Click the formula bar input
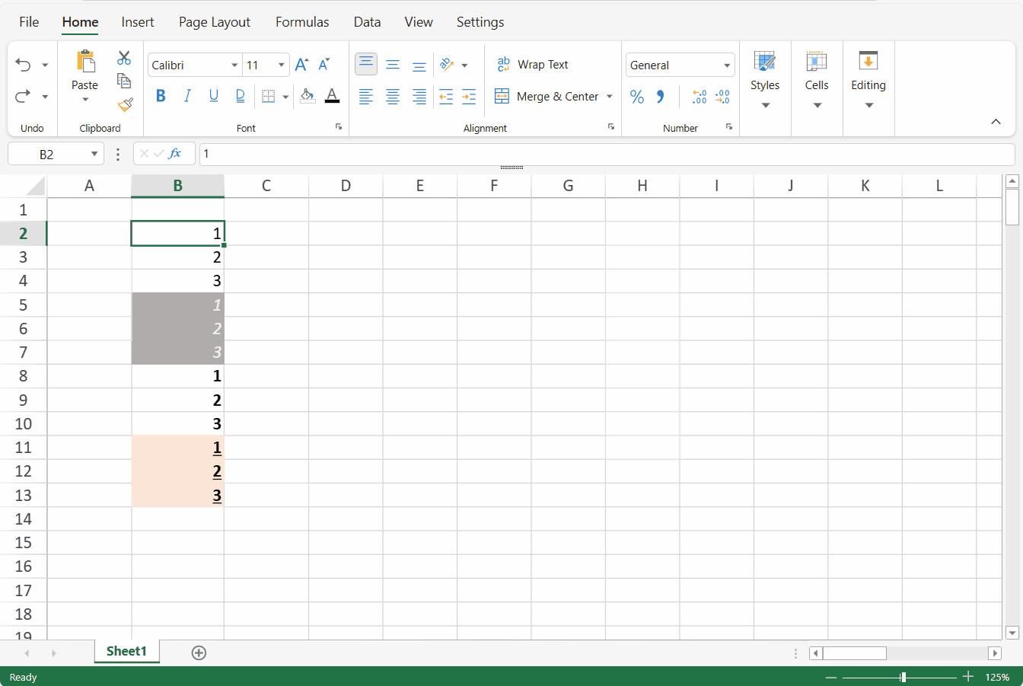 607,154
